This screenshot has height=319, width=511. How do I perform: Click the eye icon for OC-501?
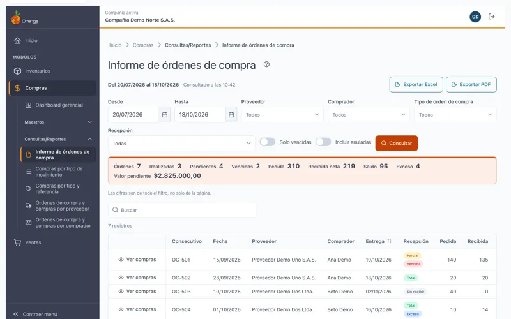(x=121, y=260)
